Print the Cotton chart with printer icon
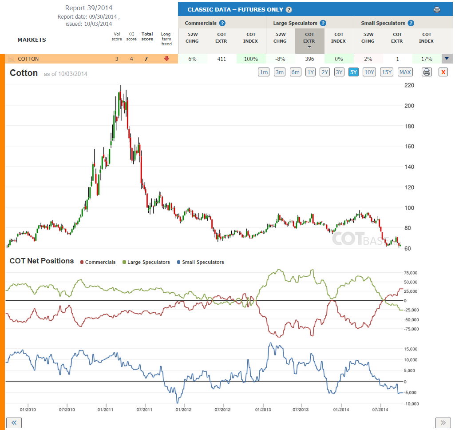Screen dimensions: 455x430 click(x=427, y=72)
